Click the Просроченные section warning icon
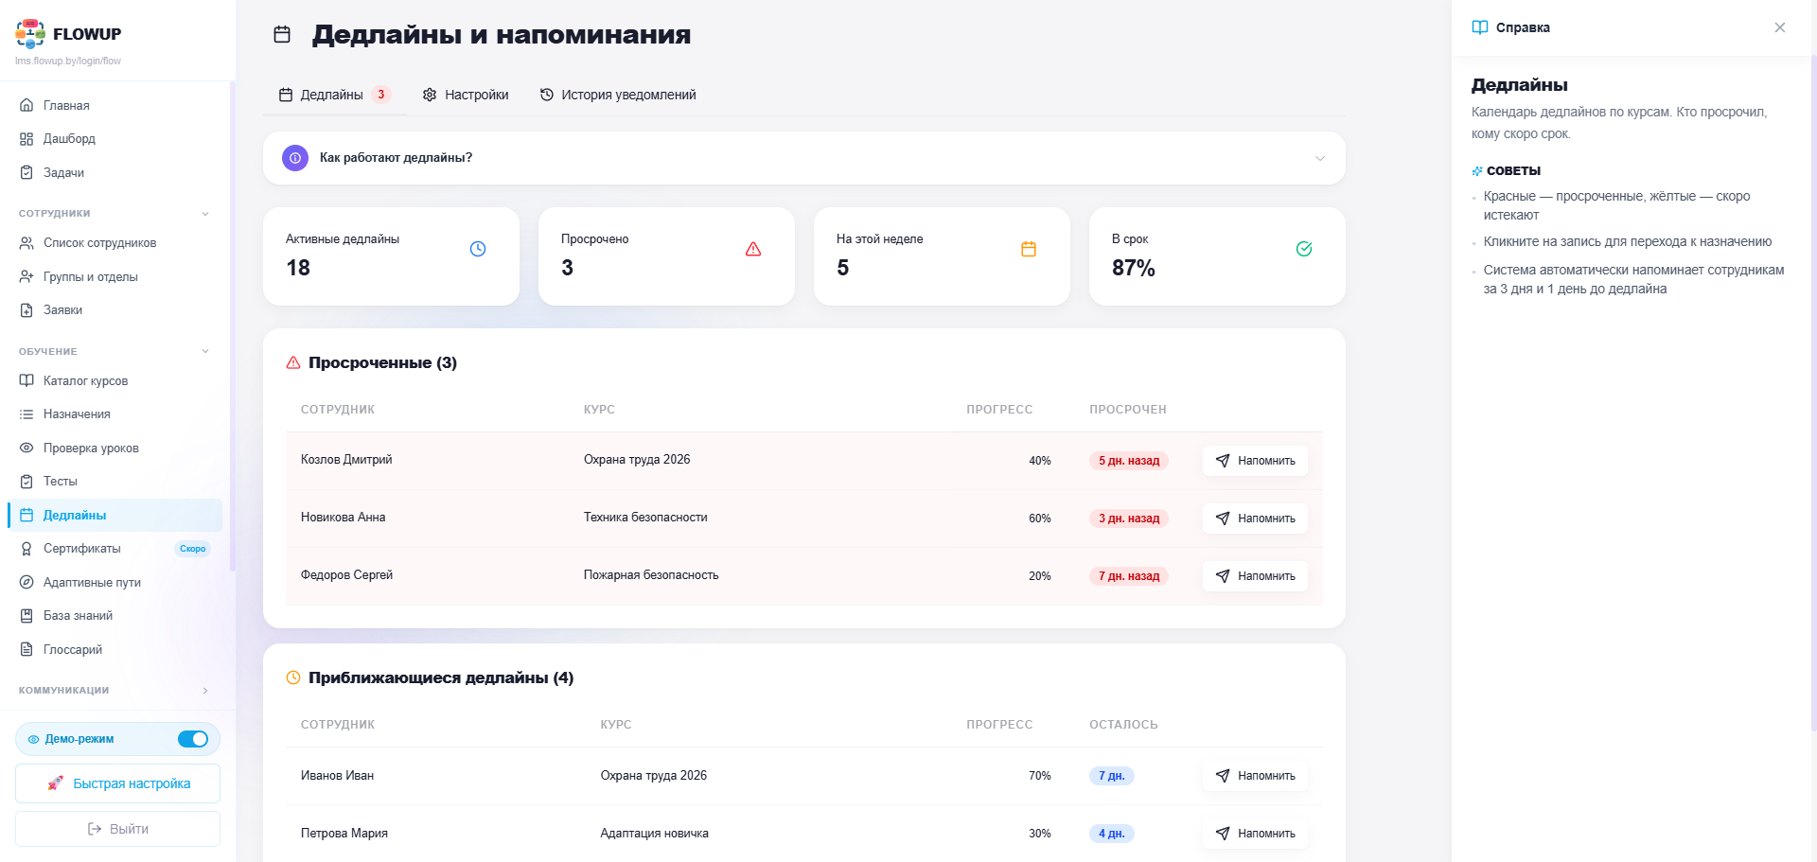 293,362
